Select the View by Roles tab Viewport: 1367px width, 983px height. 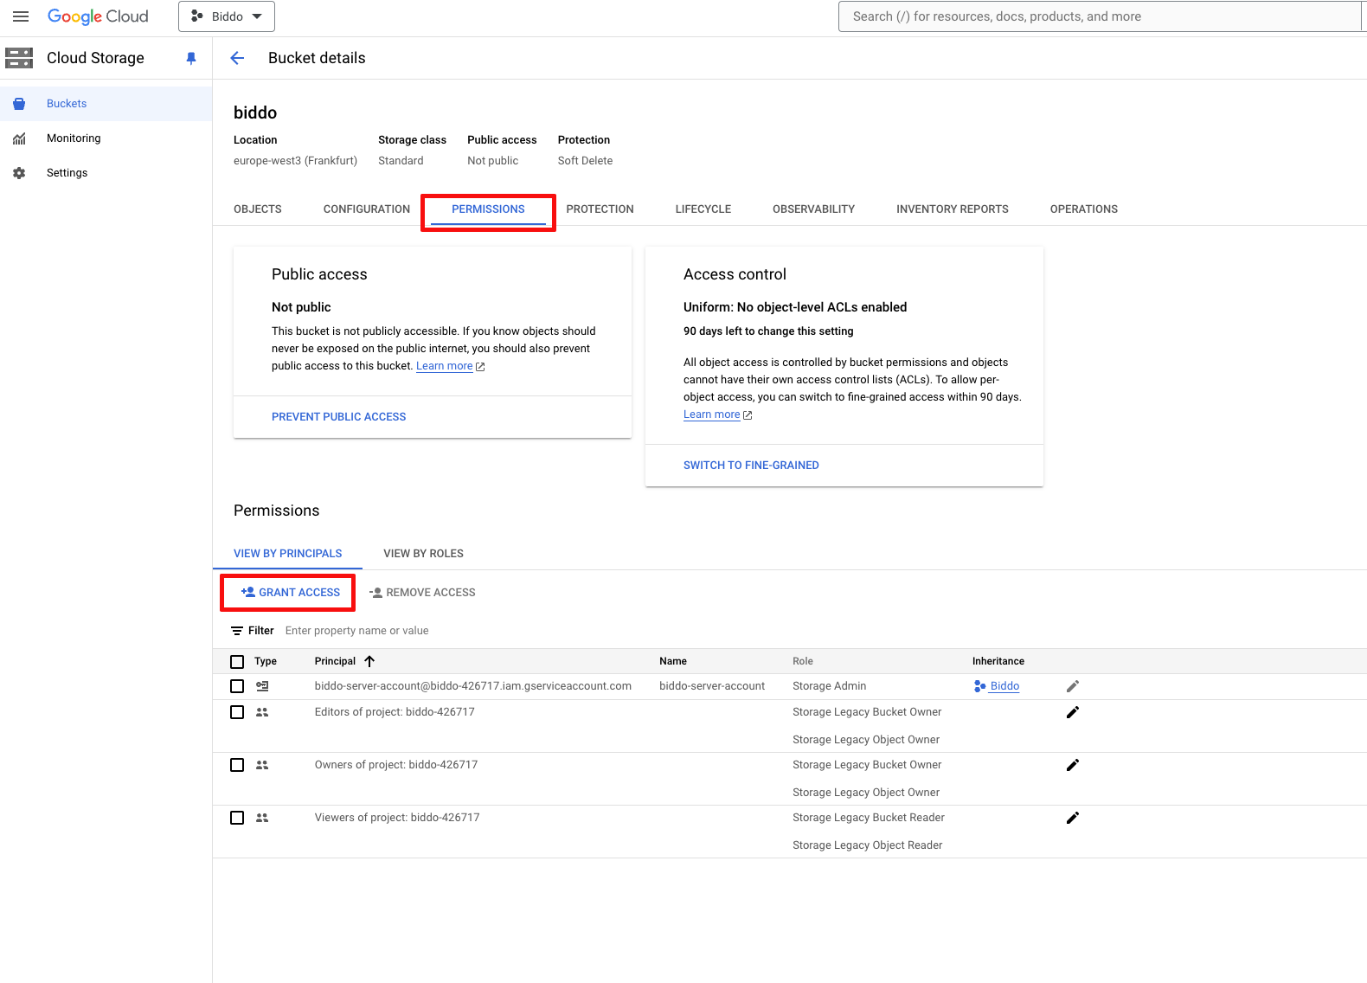point(424,554)
